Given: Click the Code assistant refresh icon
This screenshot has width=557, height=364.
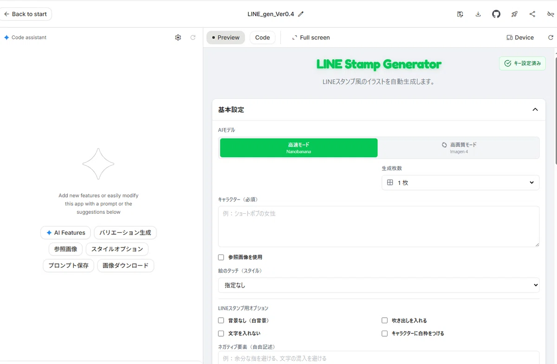Looking at the screenshot, I should tap(193, 38).
